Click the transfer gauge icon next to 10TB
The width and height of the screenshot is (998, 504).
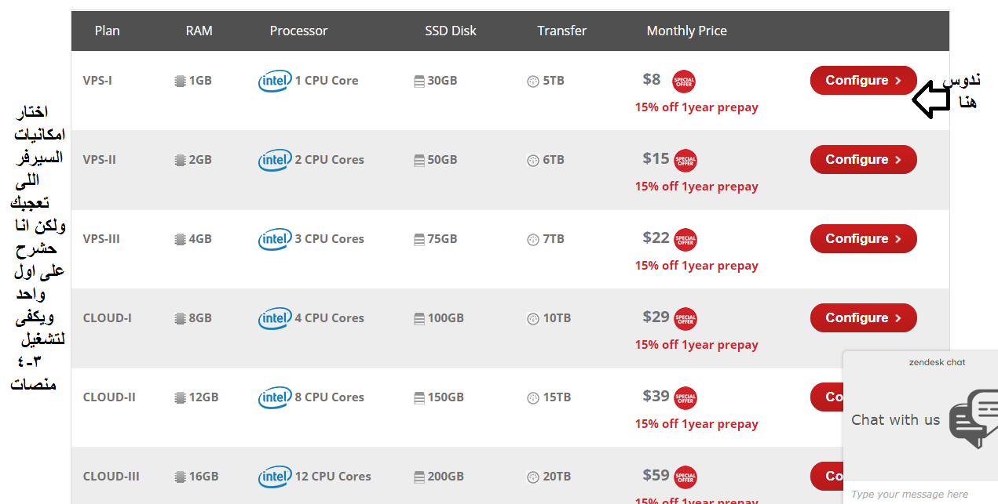tap(533, 318)
